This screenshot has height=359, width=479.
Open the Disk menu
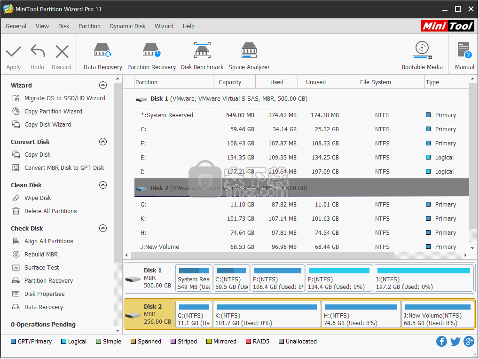[x=64, y=26]
